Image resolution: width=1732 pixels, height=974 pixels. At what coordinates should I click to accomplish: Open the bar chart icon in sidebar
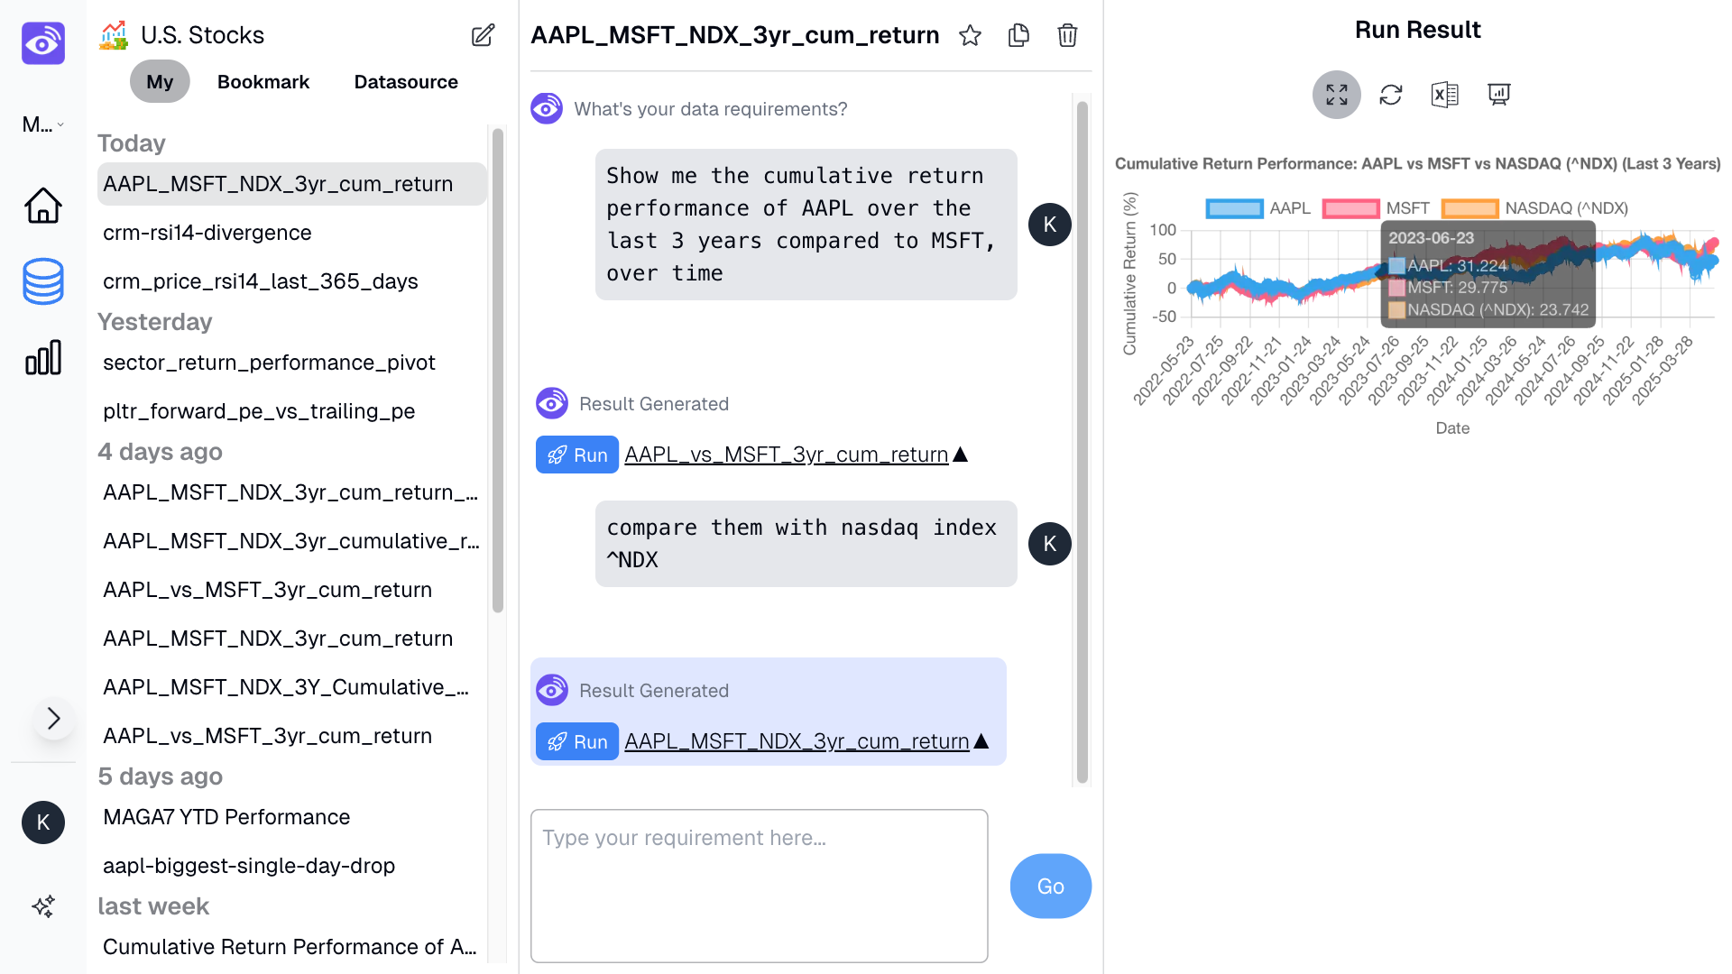pos(43,357)
